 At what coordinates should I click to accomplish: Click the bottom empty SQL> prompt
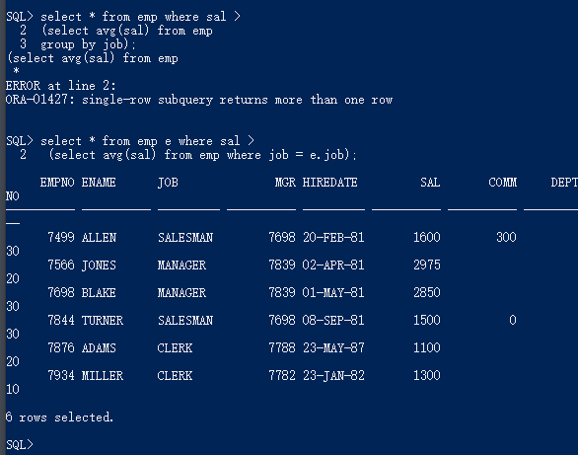coord(20,445)
